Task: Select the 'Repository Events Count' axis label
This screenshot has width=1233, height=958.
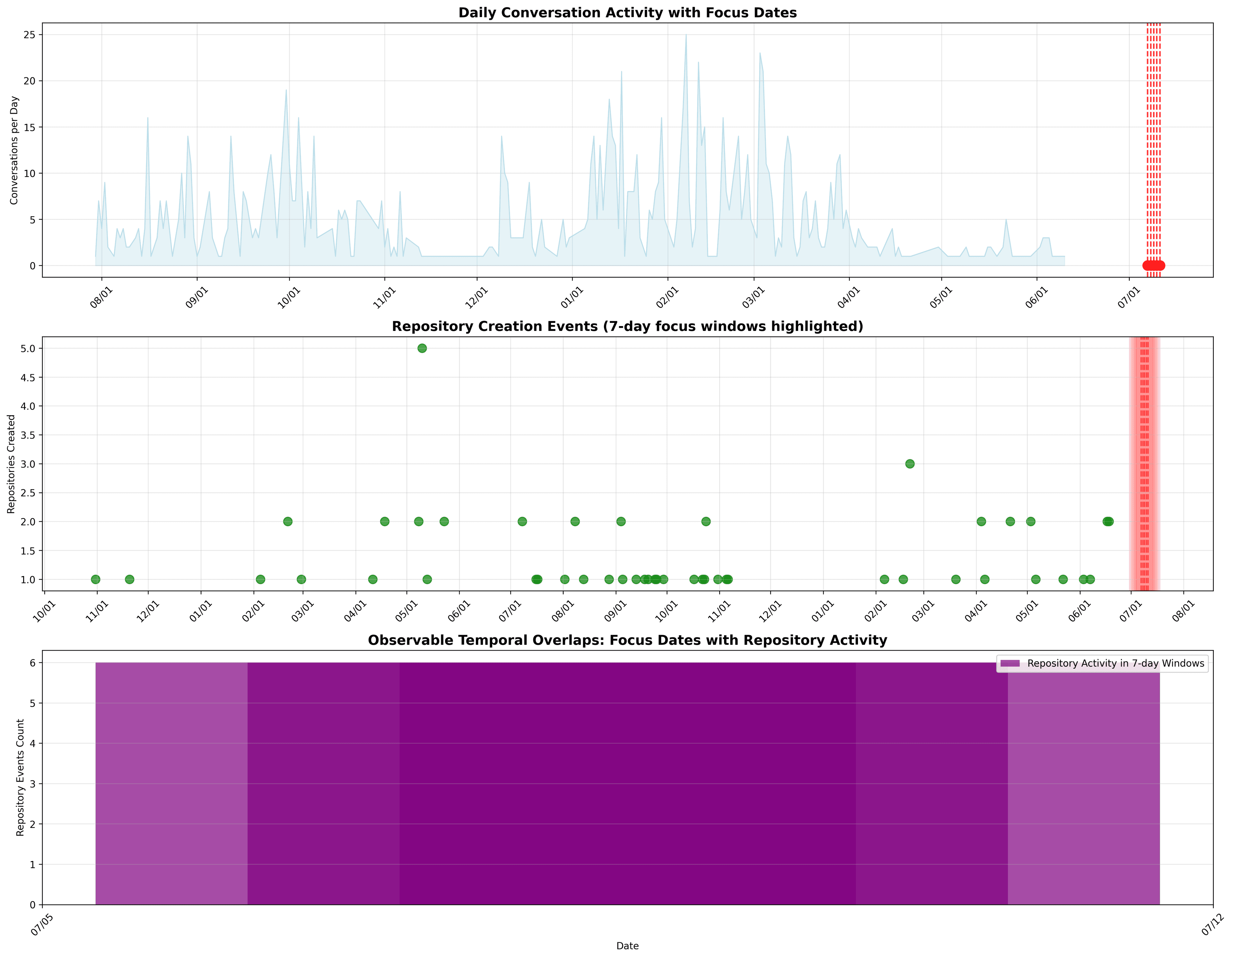Action: pos(20,778)
